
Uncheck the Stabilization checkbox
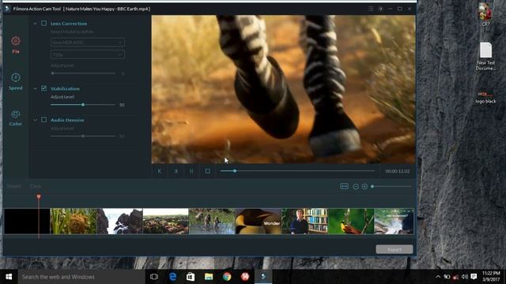[44, 88]
